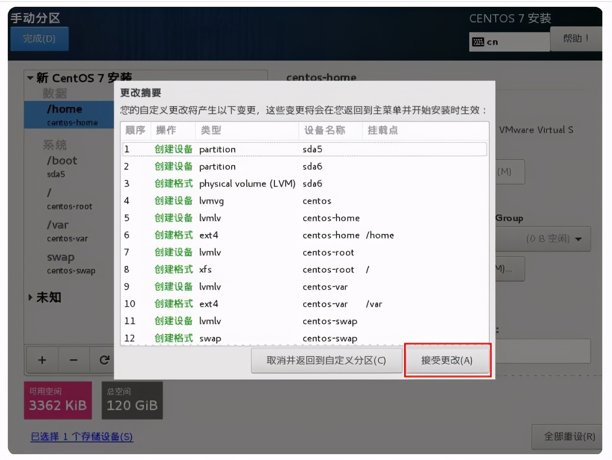Click the − icon to remove a partition
This screenshot has height=460, width=612.
point(70,360)
